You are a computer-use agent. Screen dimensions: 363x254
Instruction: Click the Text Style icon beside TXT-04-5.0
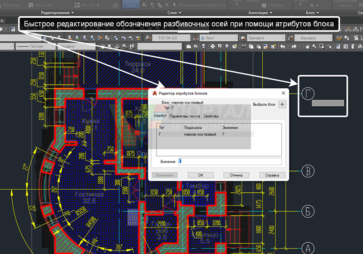click(x=148, y=38)
